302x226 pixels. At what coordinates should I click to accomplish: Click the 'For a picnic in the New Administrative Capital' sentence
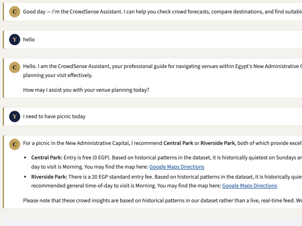click(x=162, y=143)
